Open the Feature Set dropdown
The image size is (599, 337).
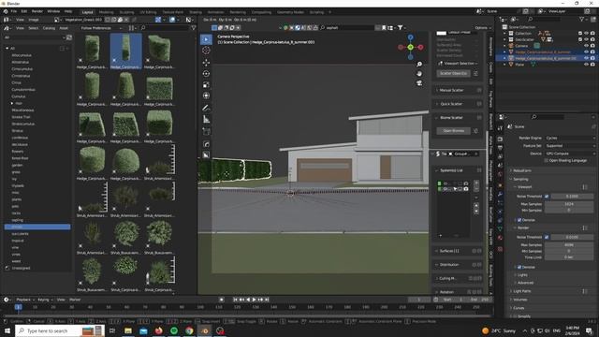[569, 146]
